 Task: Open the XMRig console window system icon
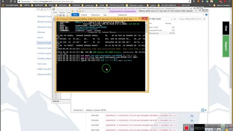[58, 19]
